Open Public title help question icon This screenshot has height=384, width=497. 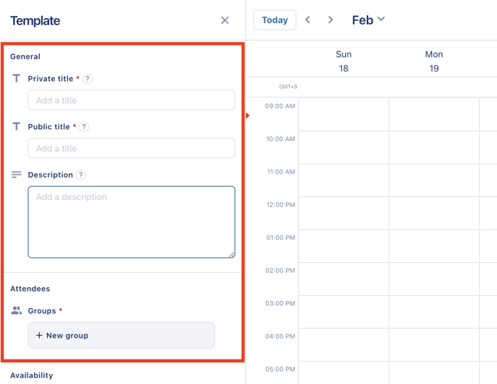(x=84, y=127)
